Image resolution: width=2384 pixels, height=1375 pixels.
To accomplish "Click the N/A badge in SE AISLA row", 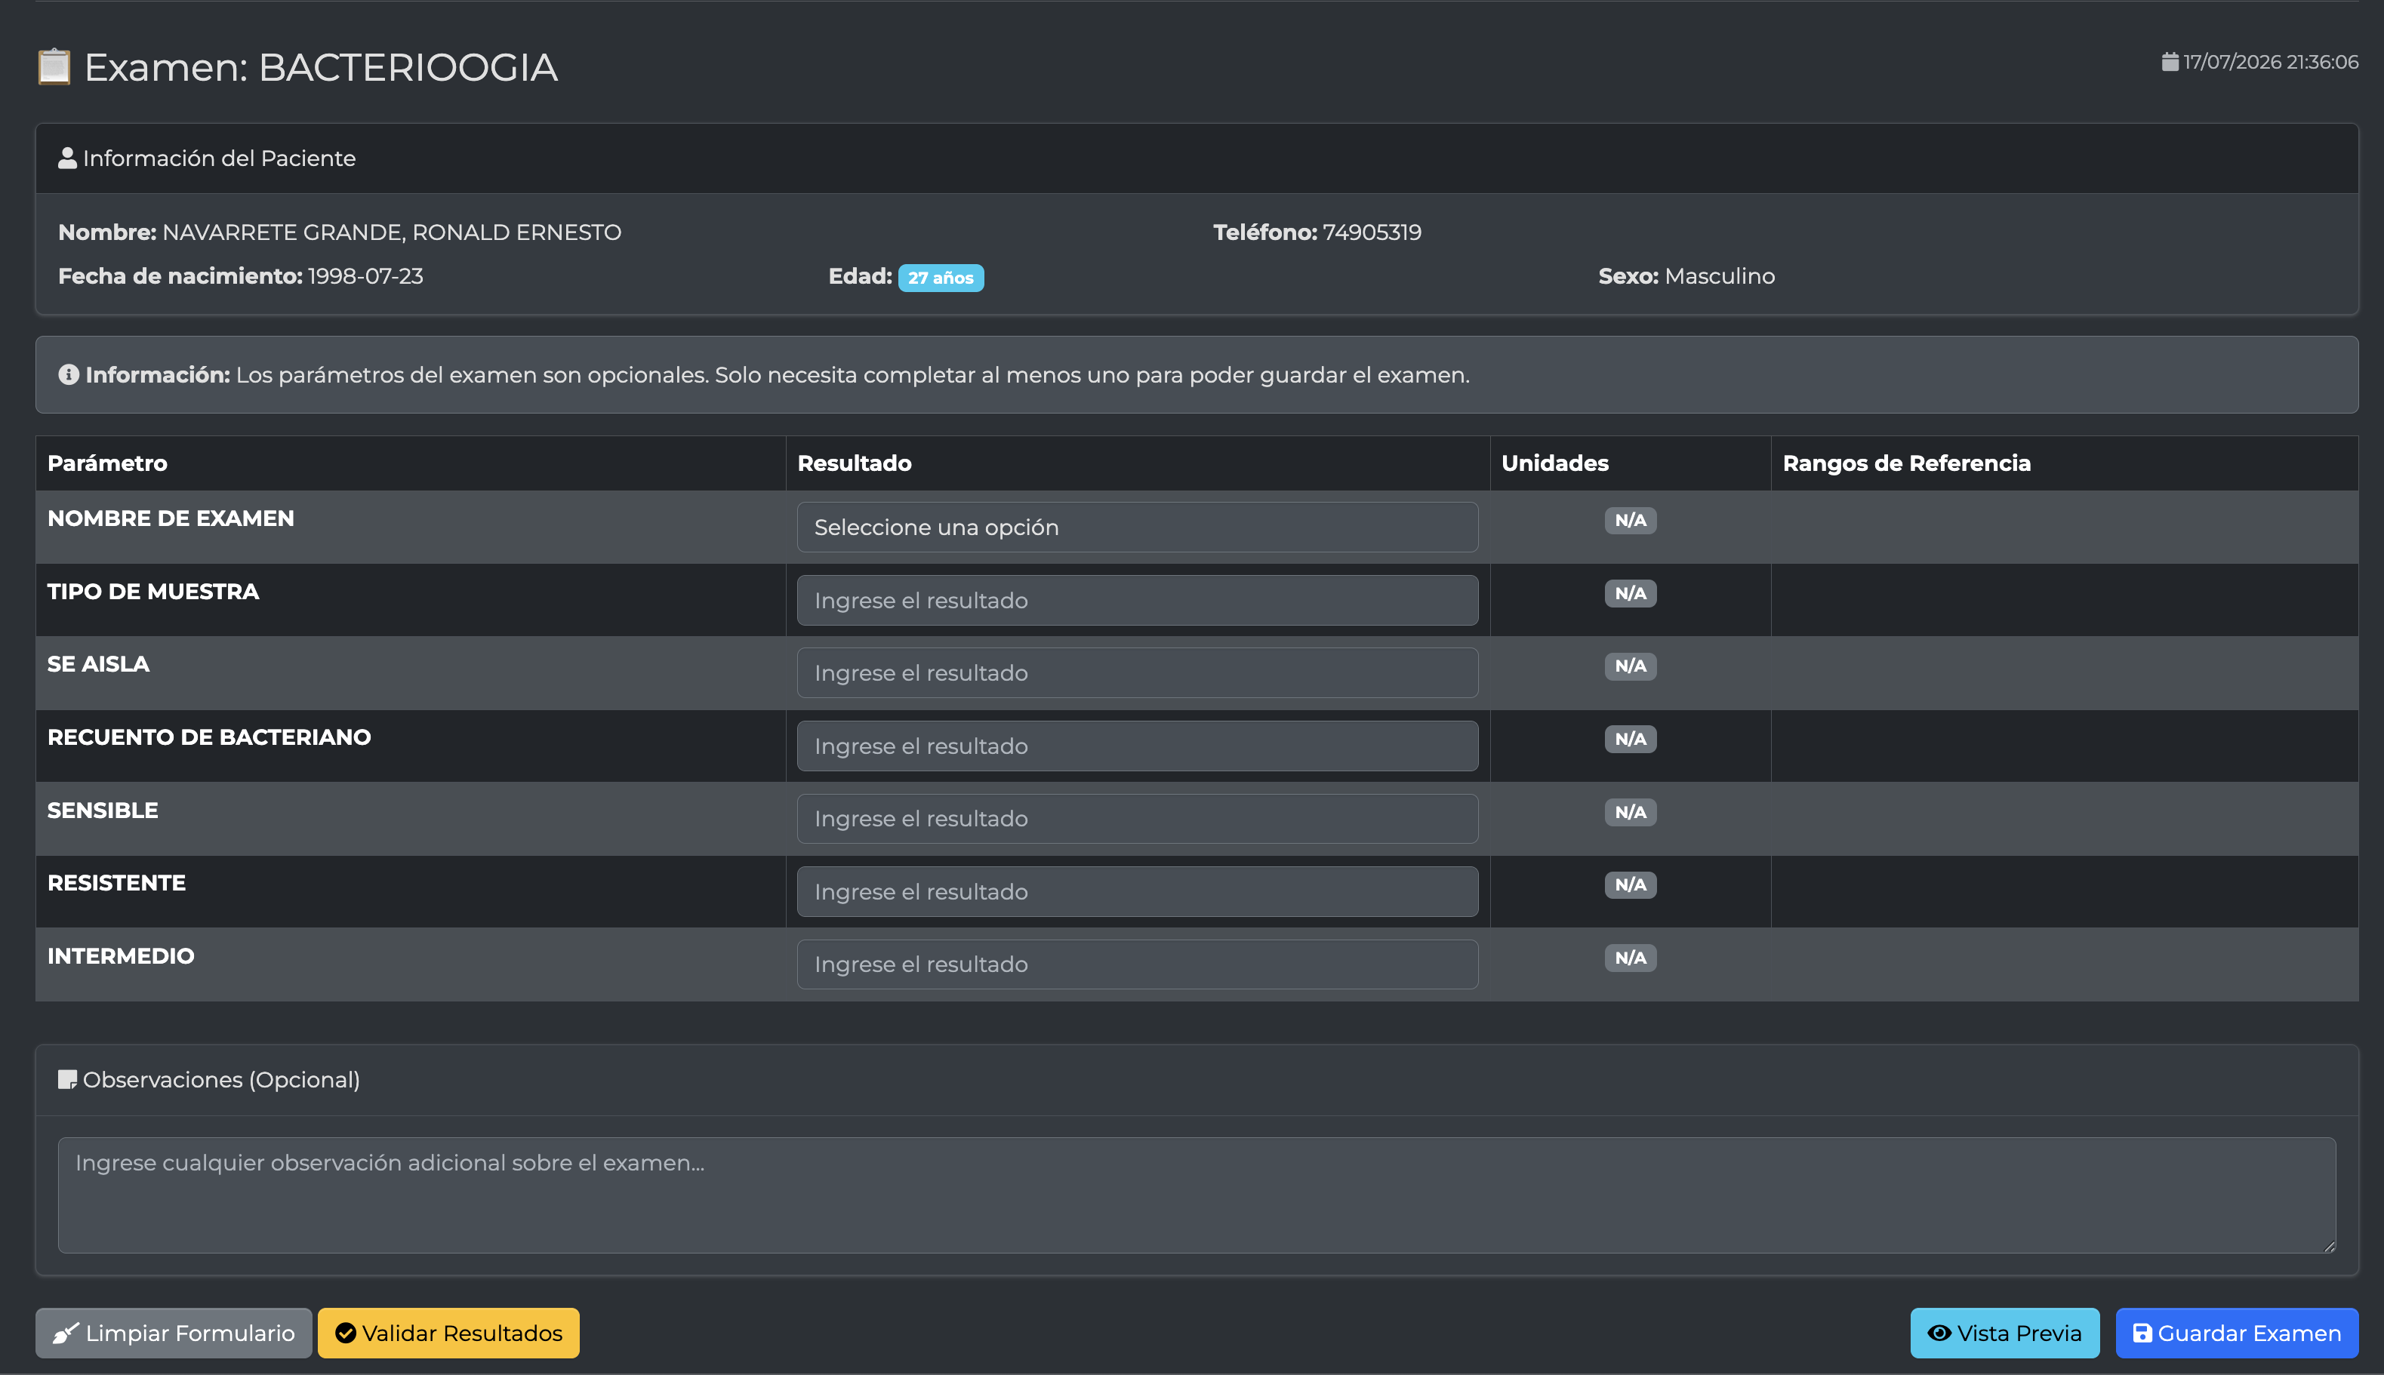I will tap(1631, 666).
